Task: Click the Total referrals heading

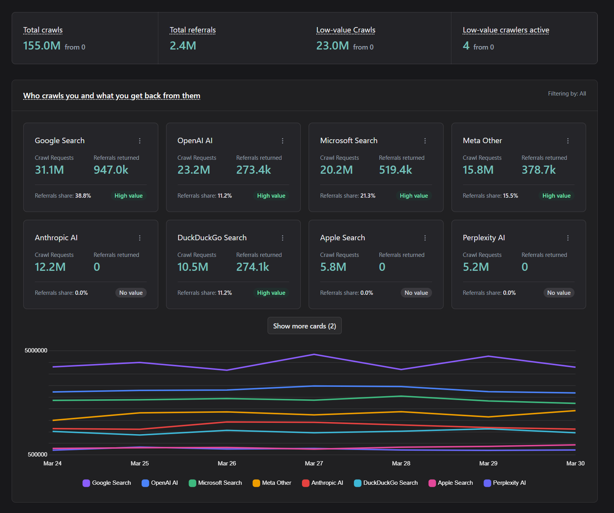Action: (x=193, y=30)
